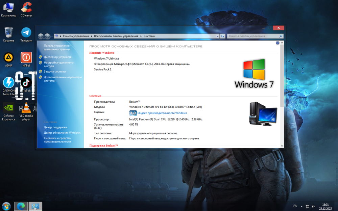Click the computer and monitor picture
Screen dimensions: 338x211
point(263,114)
